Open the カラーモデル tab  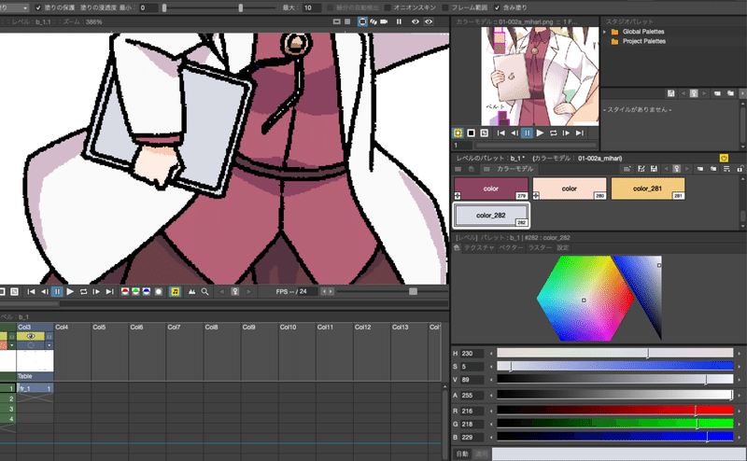(515, 169)
